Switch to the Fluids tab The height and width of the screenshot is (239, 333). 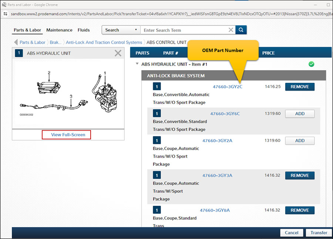click(84, 30)
